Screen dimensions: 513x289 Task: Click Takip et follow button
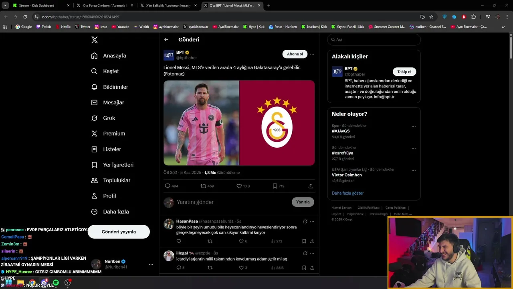404,72
